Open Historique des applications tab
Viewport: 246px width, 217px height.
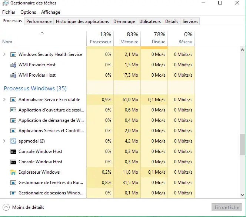[x=82, y=21]
